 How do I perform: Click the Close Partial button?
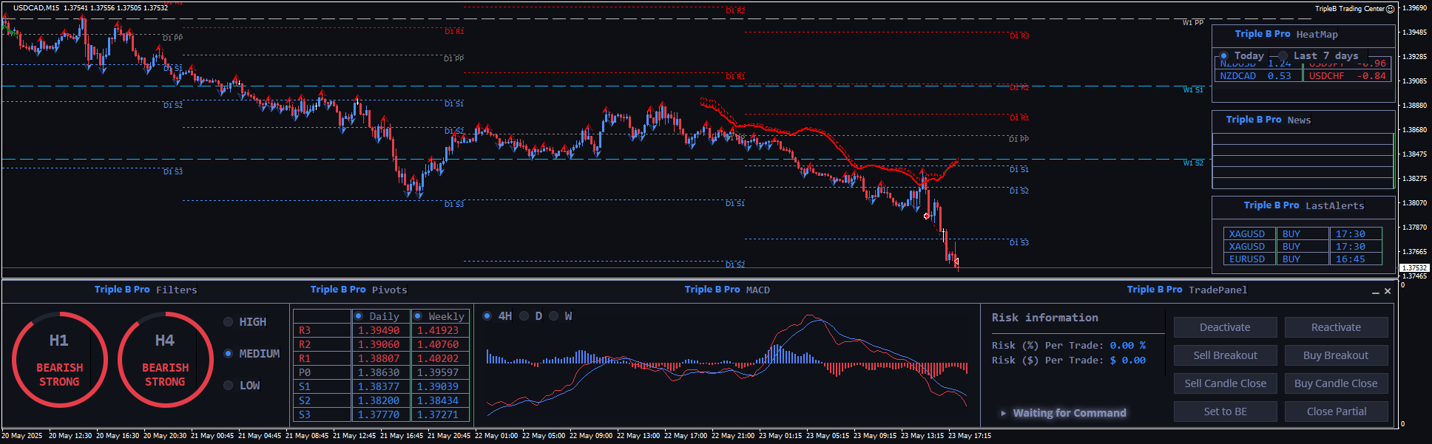(1336, 411)
